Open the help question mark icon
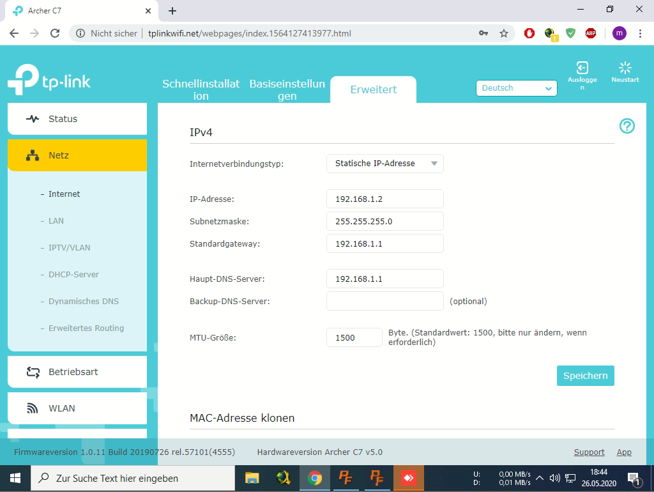654x492 pixels. coord(627,126)
